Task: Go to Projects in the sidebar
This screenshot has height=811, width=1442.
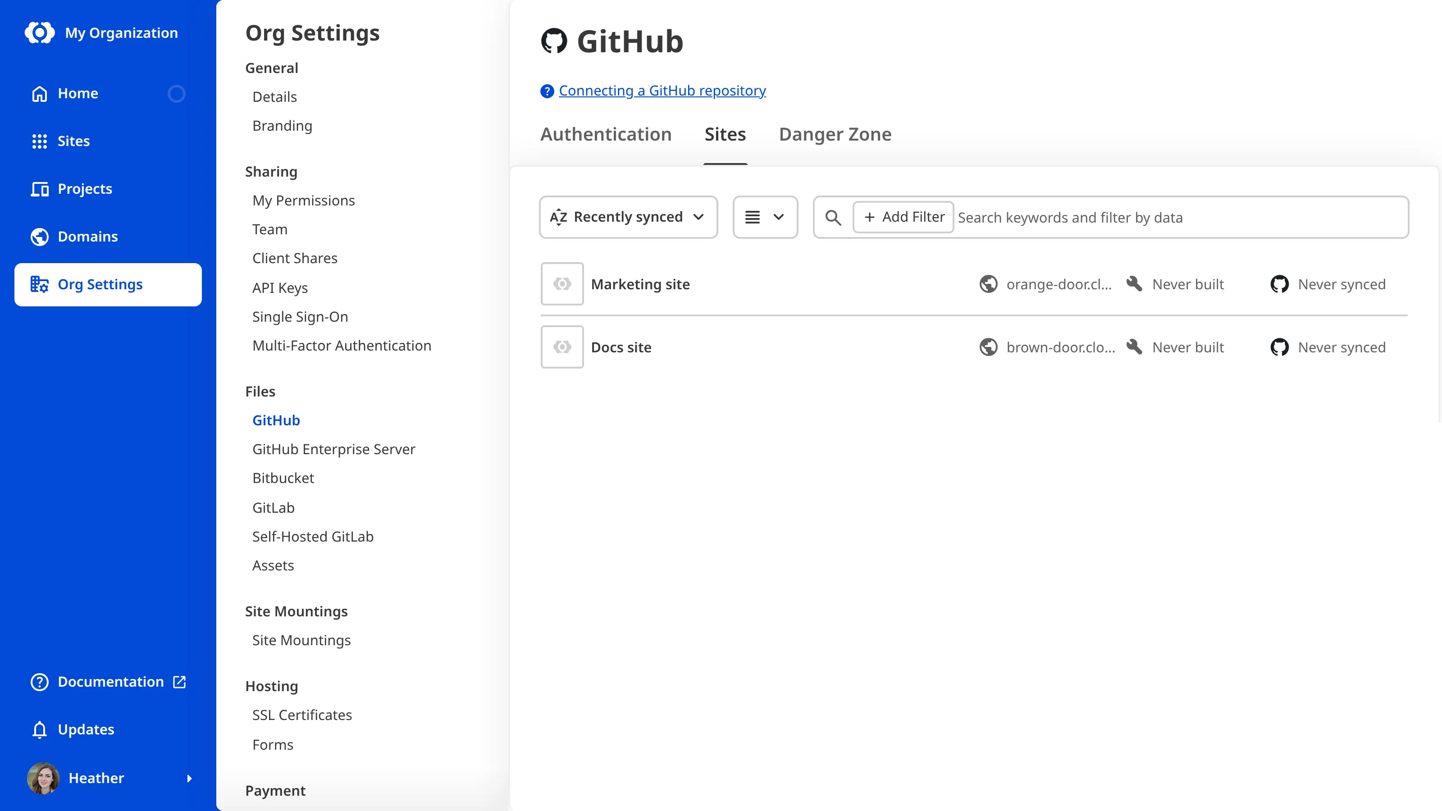Action: tap(108, 189)
